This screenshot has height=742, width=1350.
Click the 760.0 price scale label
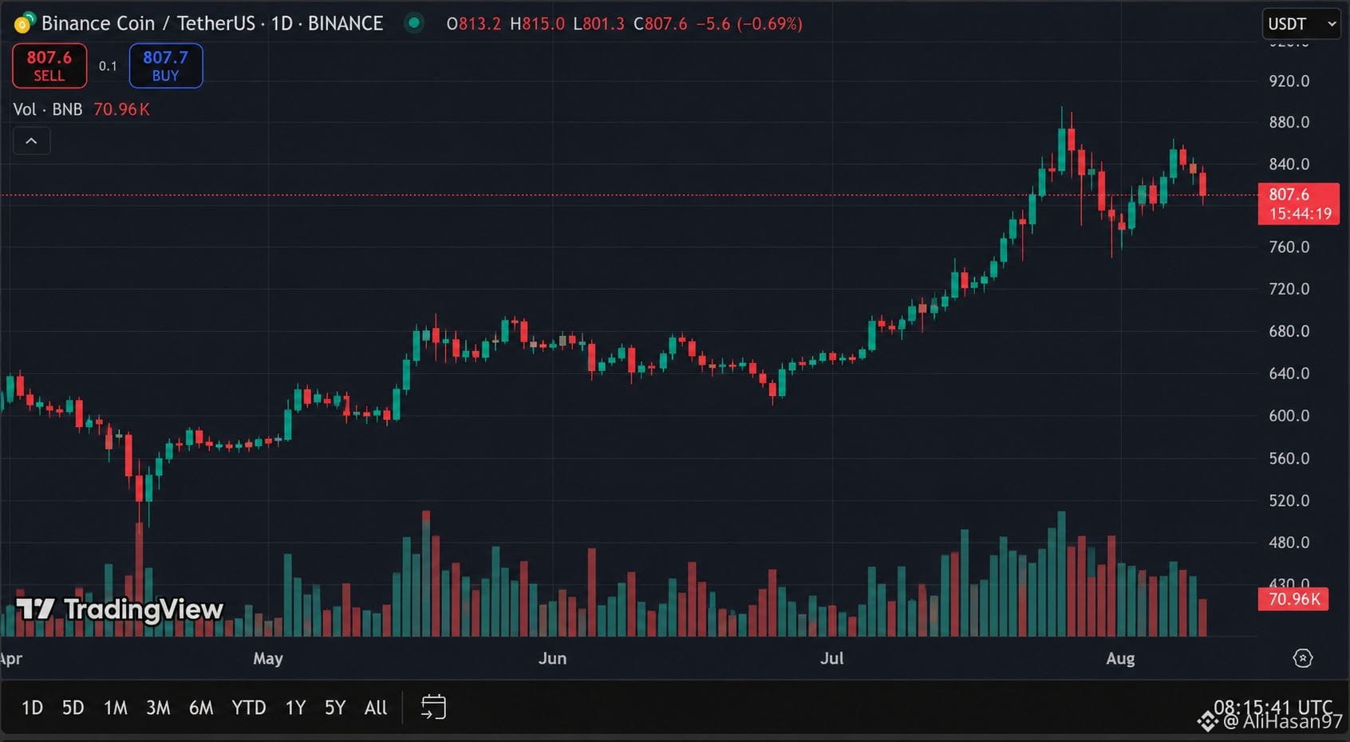tap(1289, 247)
